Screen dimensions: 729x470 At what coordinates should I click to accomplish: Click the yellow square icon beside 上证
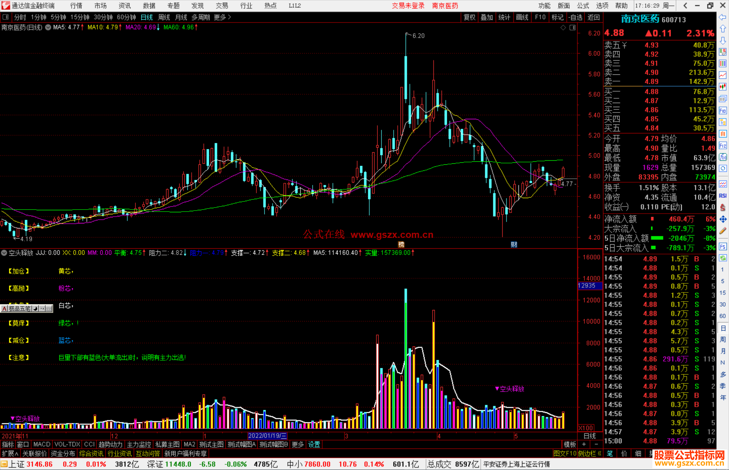coord(4,465)
